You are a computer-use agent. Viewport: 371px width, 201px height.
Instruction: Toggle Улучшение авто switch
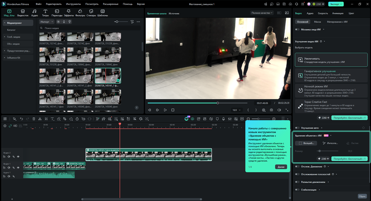(297, 128)
